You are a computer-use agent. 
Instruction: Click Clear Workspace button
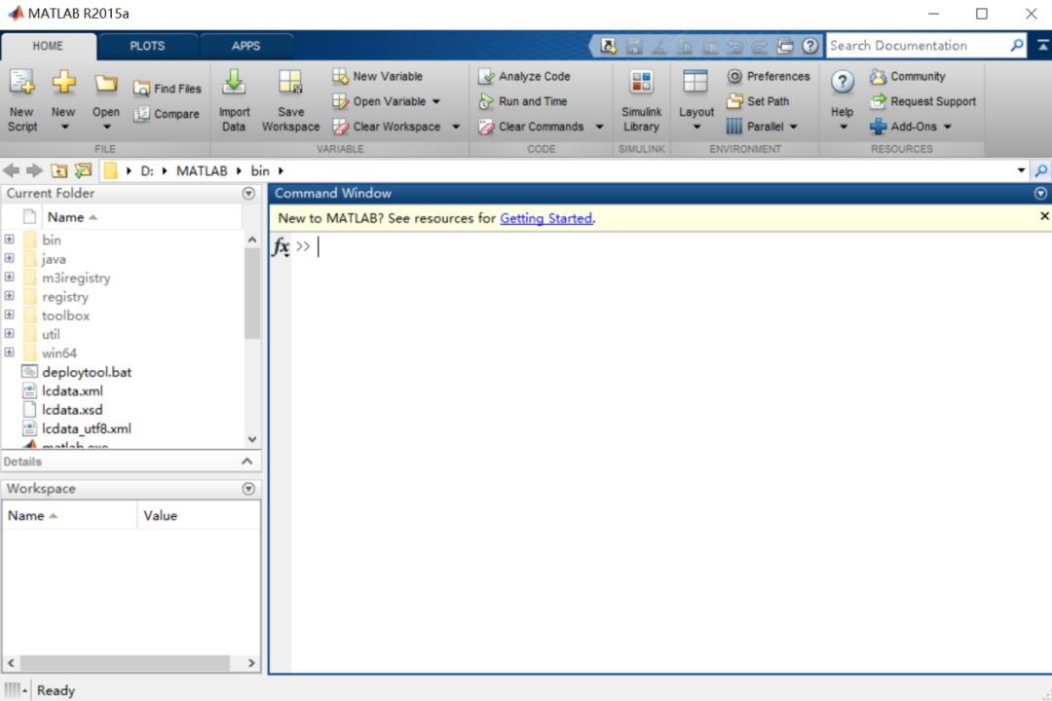(x=387, y=127)
